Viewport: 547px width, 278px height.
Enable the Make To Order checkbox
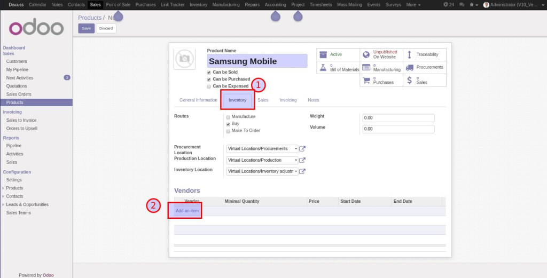click(x=229, y=131)
